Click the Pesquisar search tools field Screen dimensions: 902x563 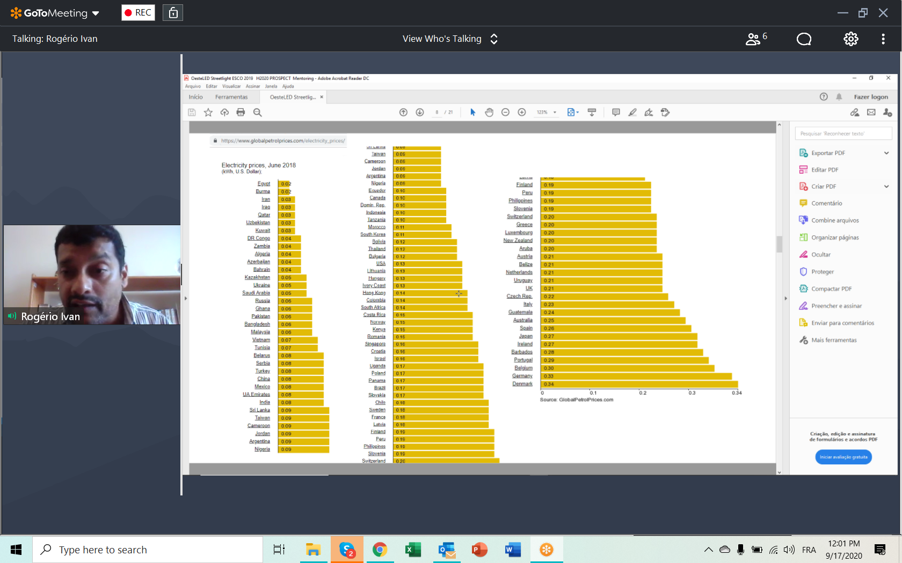(843, 134)
